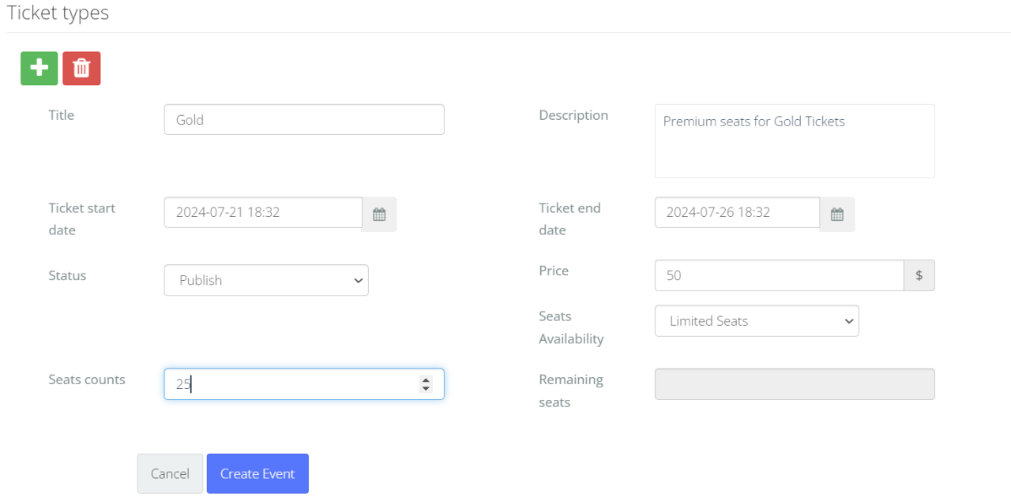Select the Ticket end date text field

[737, 212]
